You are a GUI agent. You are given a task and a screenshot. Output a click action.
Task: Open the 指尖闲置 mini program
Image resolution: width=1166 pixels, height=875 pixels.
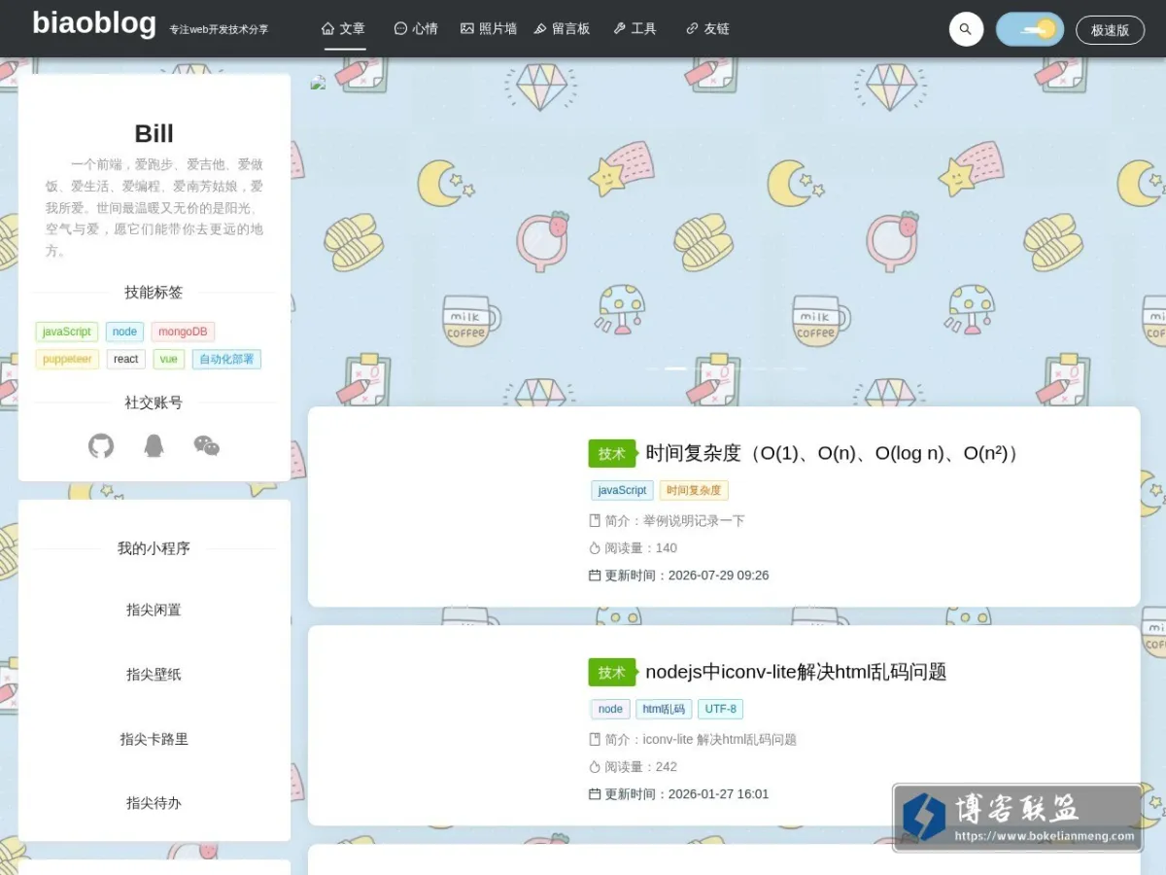154,610
